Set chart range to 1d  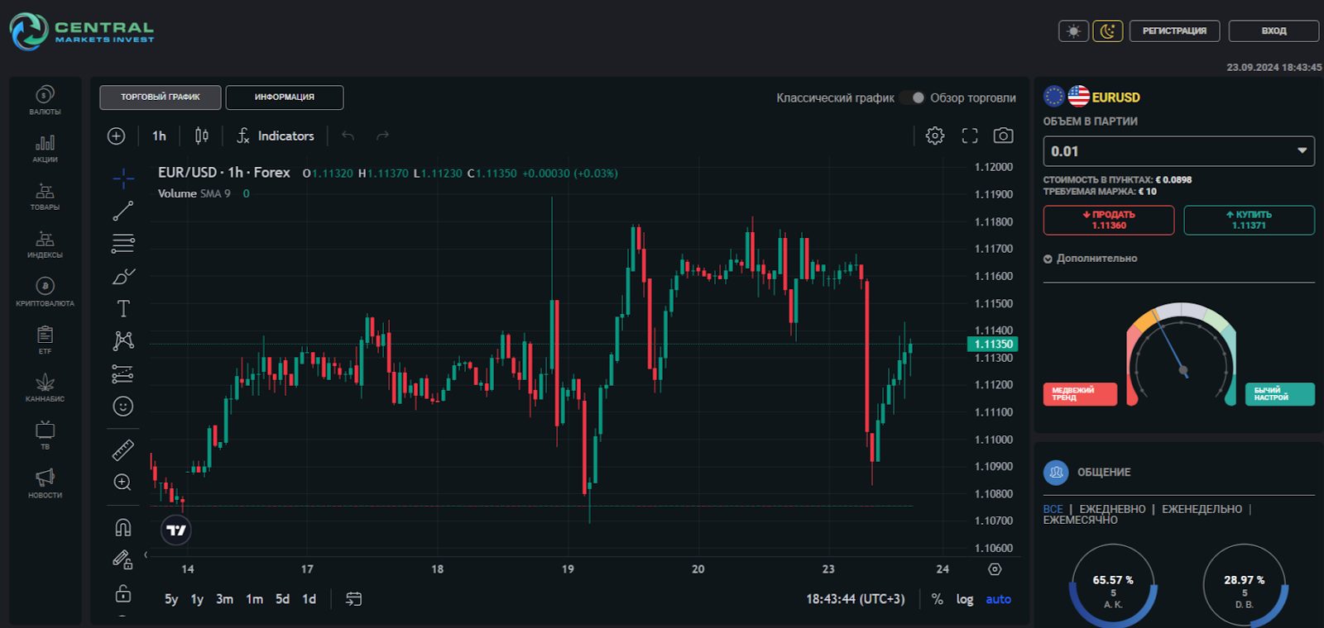click(x=309, y=599)
